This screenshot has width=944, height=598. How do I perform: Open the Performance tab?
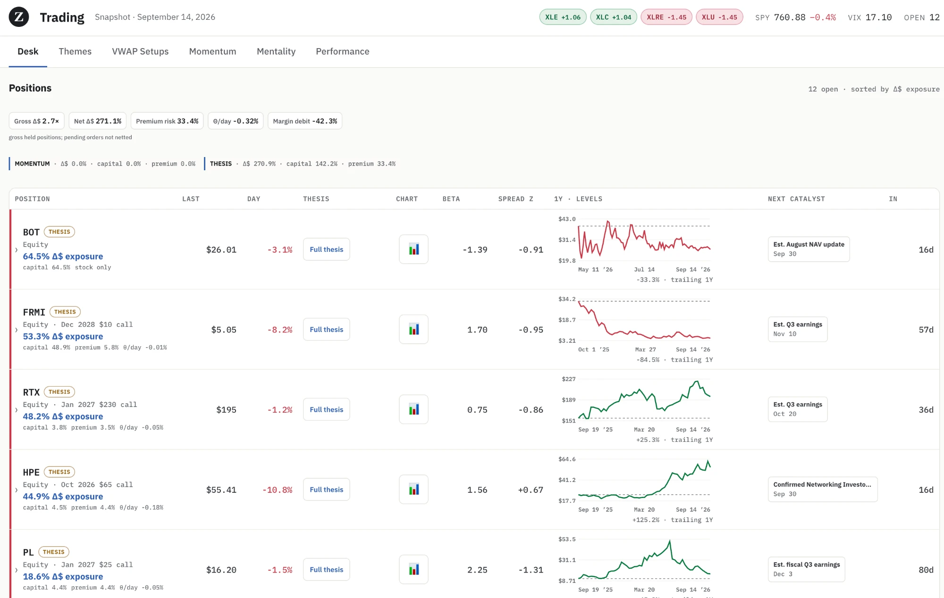tap(342, 51)
